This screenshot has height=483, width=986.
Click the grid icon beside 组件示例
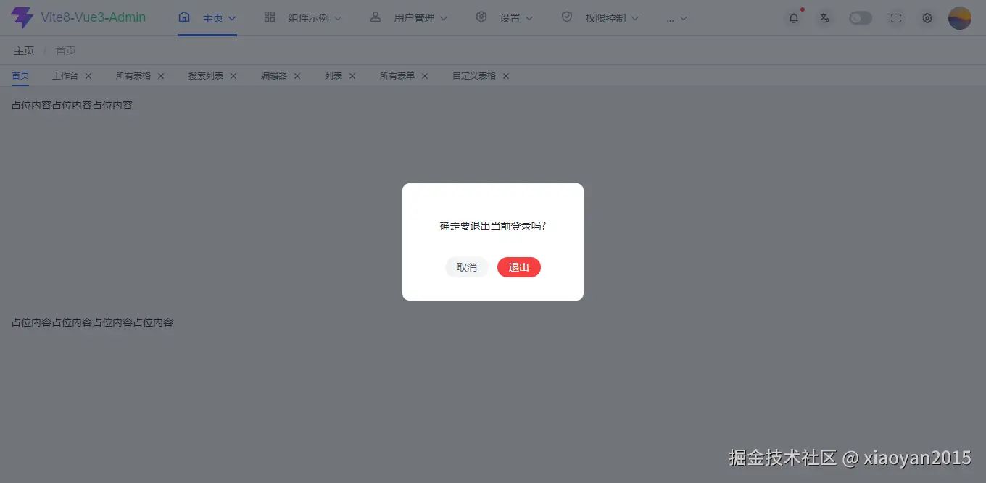(270, 17)
